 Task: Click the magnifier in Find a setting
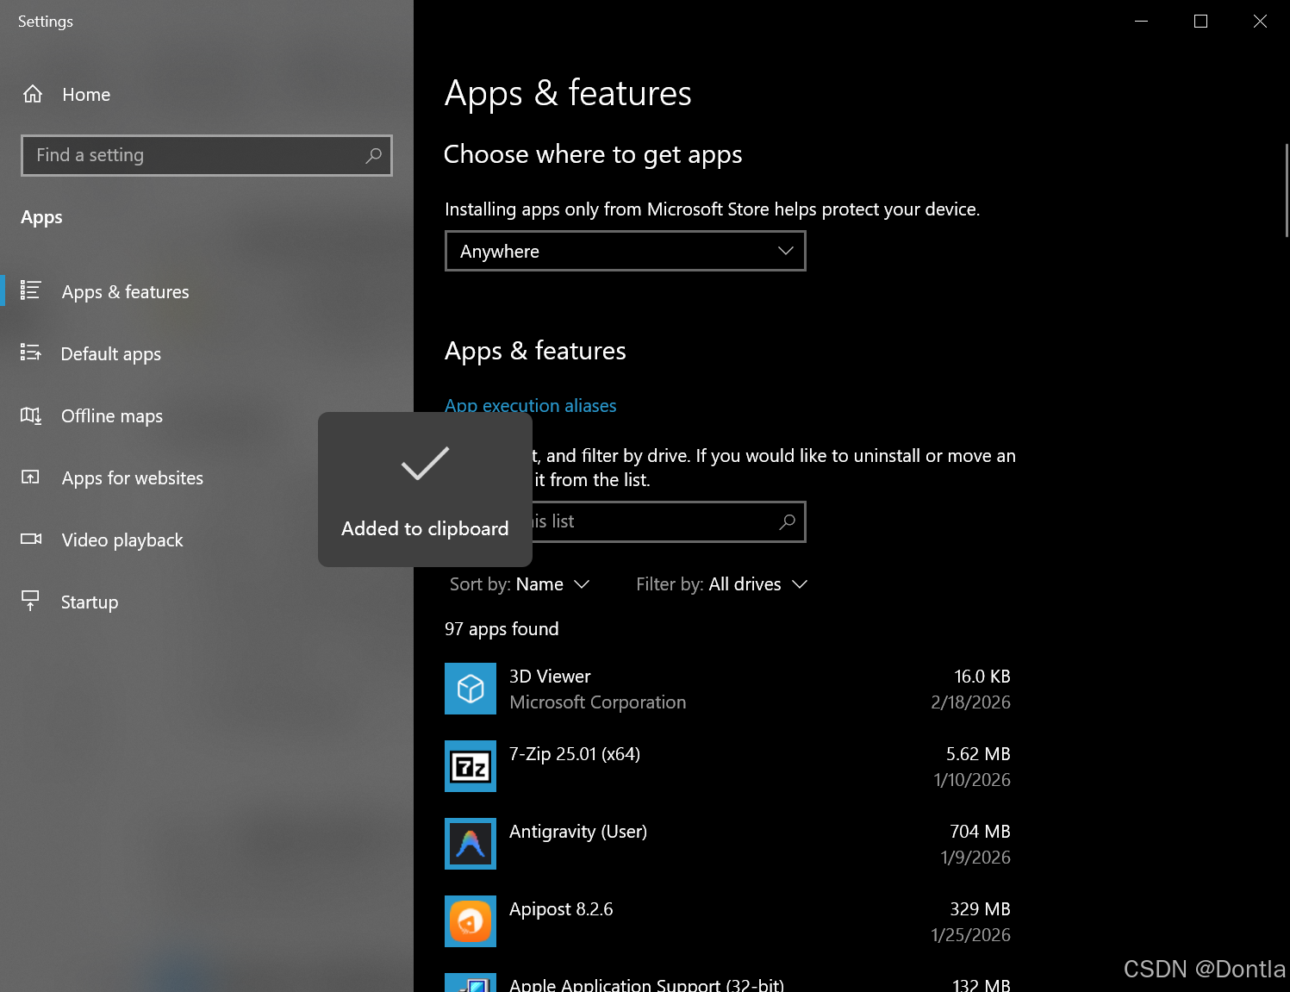click(373, 155)
